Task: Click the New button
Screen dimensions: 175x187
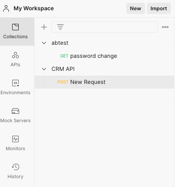Action: pos(136,8)
